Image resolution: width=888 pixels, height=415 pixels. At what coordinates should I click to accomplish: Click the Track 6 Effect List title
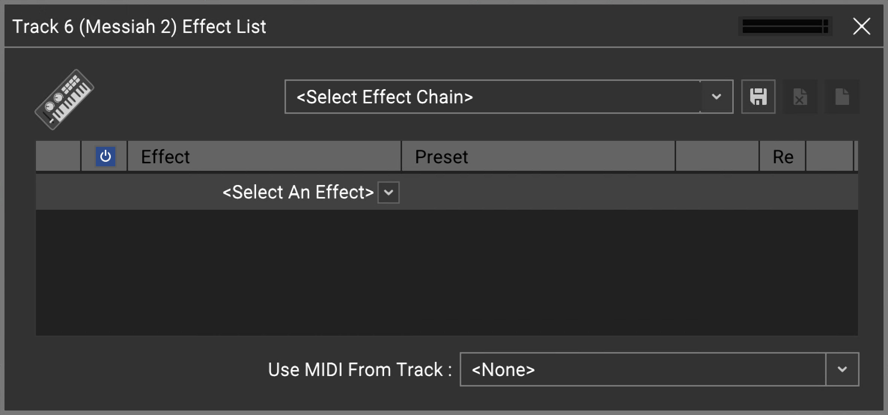click(x=139, y=27)
